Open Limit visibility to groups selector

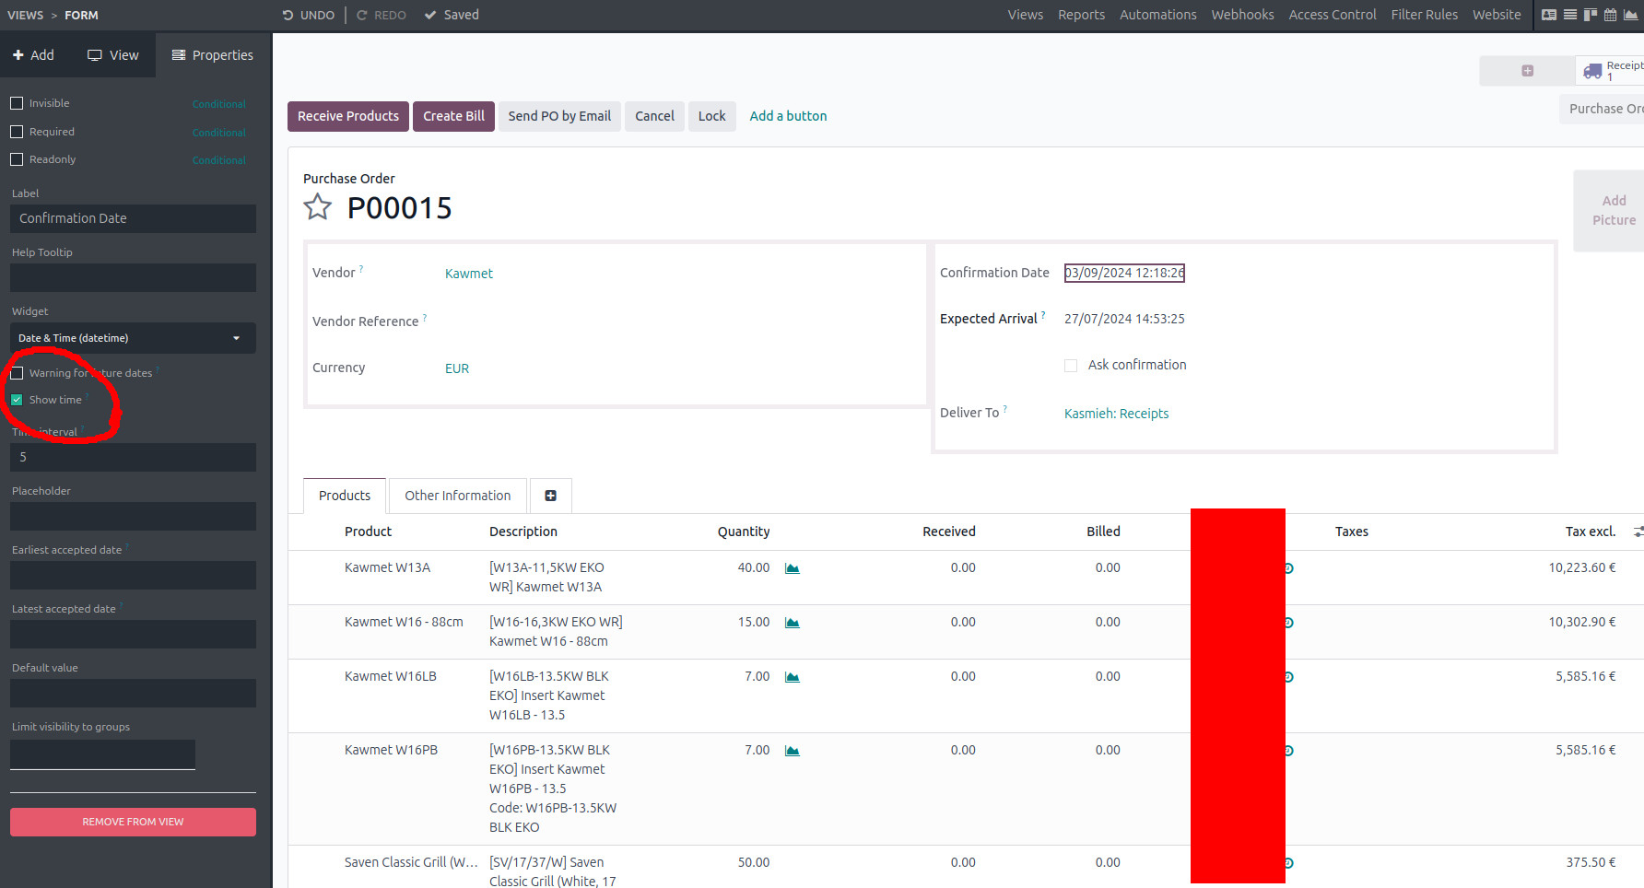click(102, 754)
